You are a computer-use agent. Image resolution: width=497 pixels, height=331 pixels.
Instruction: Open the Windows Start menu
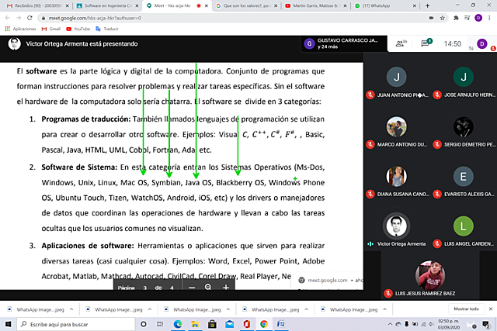pos(9,324)
